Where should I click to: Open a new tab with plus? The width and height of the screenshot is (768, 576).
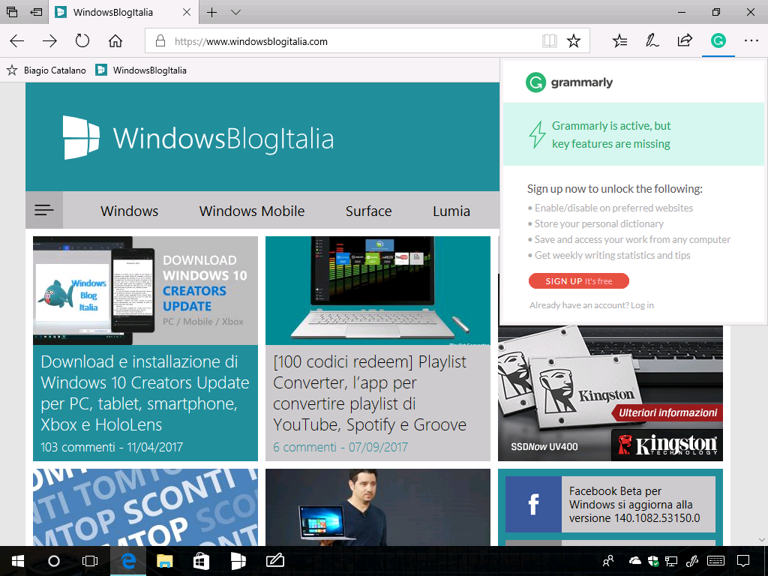[211, 12]
